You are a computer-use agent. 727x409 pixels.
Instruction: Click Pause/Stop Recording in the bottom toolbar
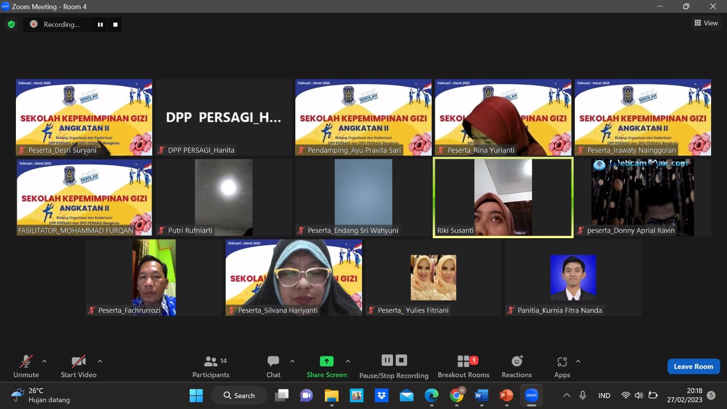394,367
